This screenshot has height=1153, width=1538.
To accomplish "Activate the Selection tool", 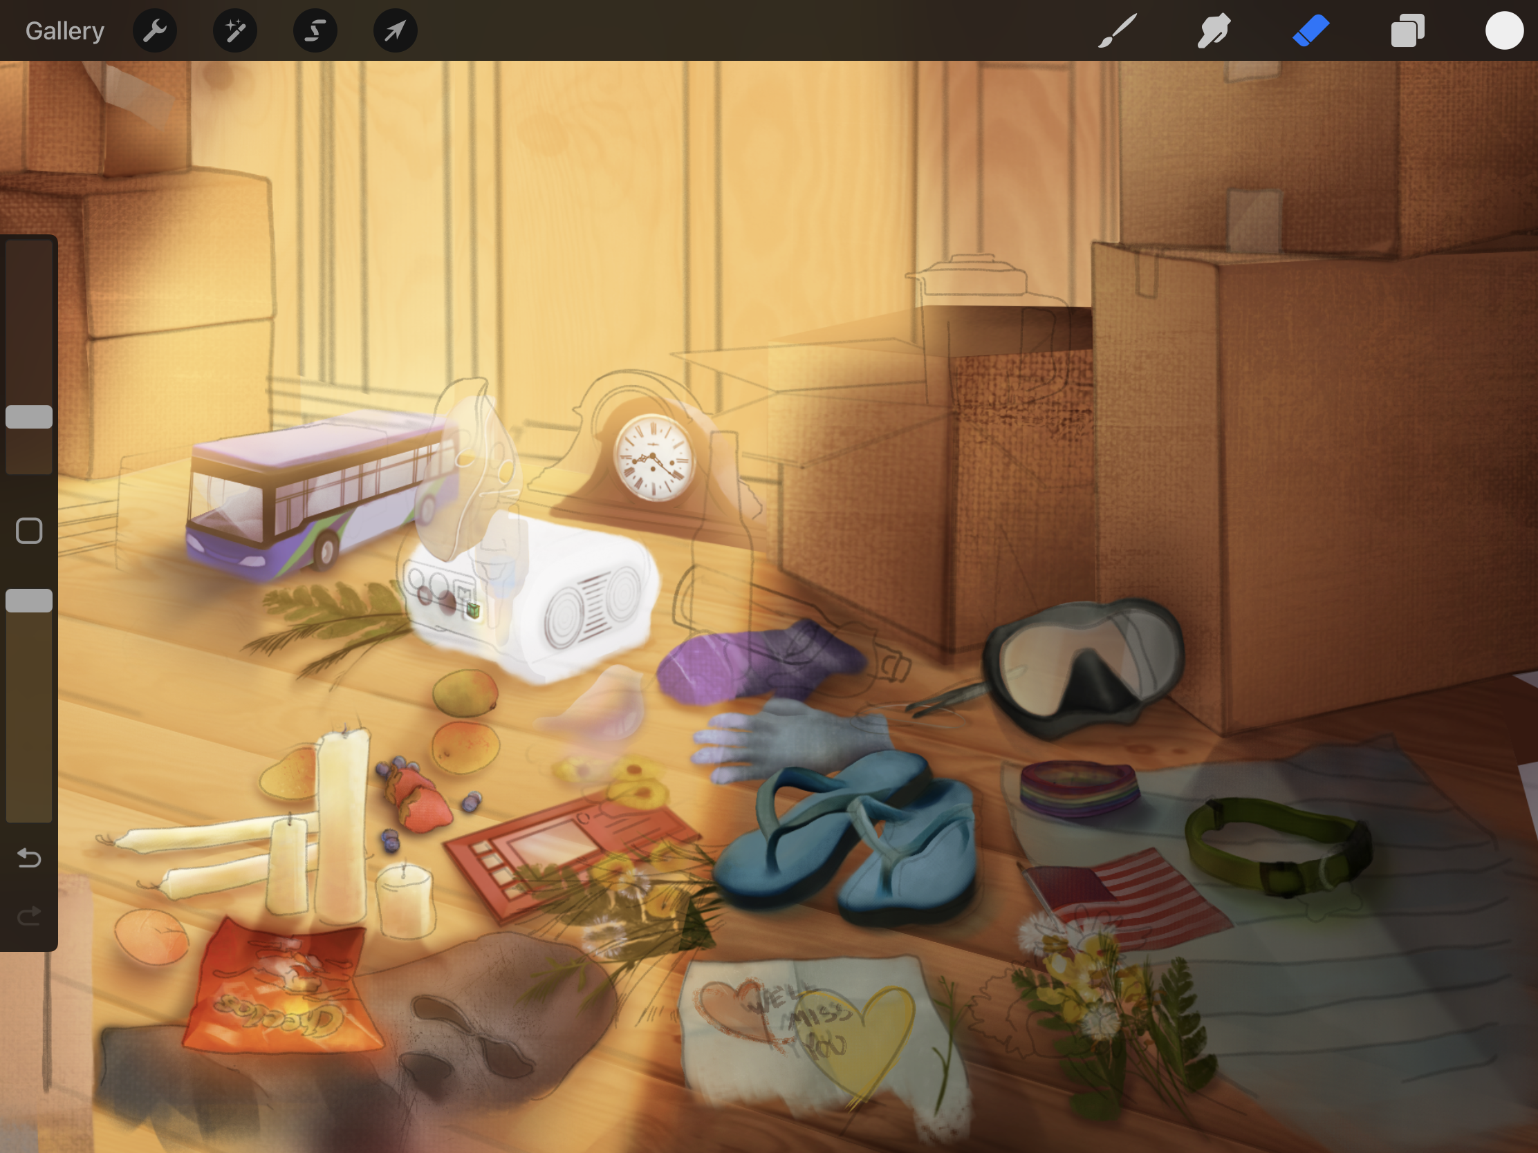I will coord(315,30).
